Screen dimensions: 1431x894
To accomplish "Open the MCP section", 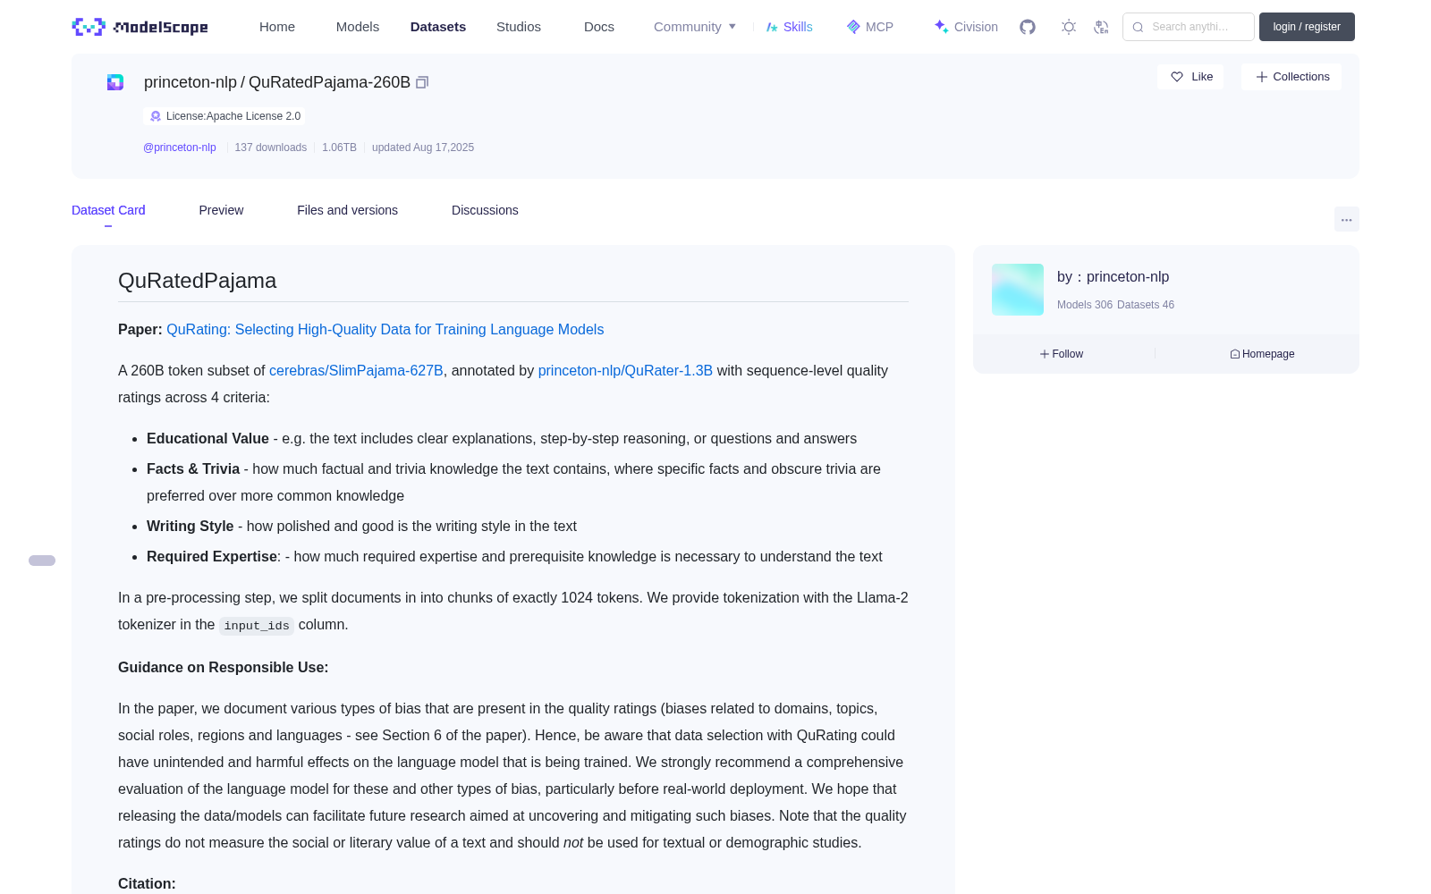I will pyautogui.click(x=869, y=27).
